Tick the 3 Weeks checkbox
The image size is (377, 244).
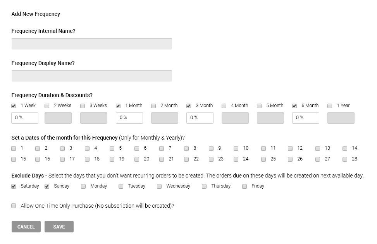[x=83, y=106]
